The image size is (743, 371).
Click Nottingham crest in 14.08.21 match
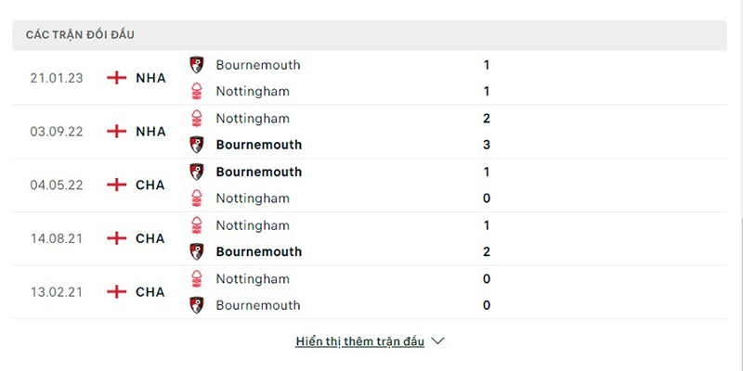coord(197,225)
